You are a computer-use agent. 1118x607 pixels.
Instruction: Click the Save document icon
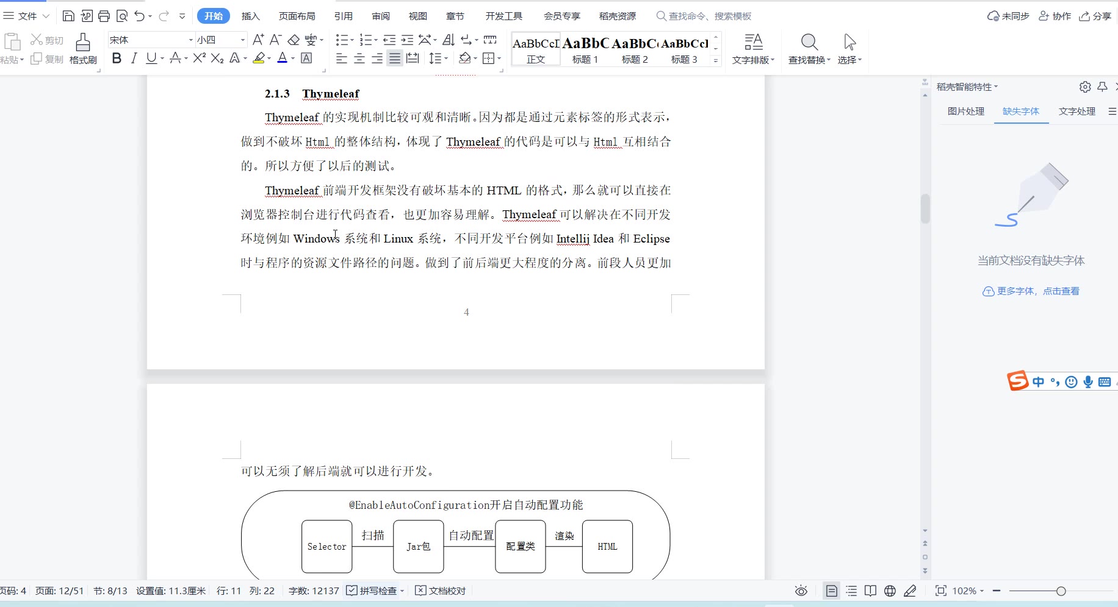pyautogui.click(x=68, y=16)
